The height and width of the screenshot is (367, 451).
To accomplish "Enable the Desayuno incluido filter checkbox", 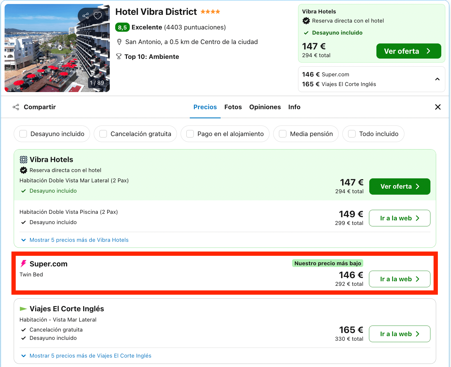I will 23,134.
